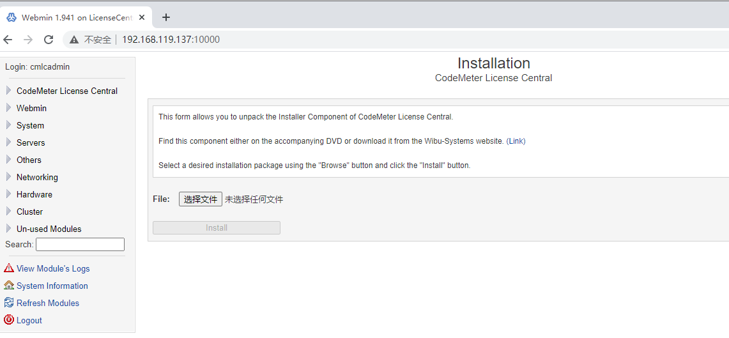The image size is (729, 338).
Task: Click the red Logout power icon
Action: click(x=9, y=320)
